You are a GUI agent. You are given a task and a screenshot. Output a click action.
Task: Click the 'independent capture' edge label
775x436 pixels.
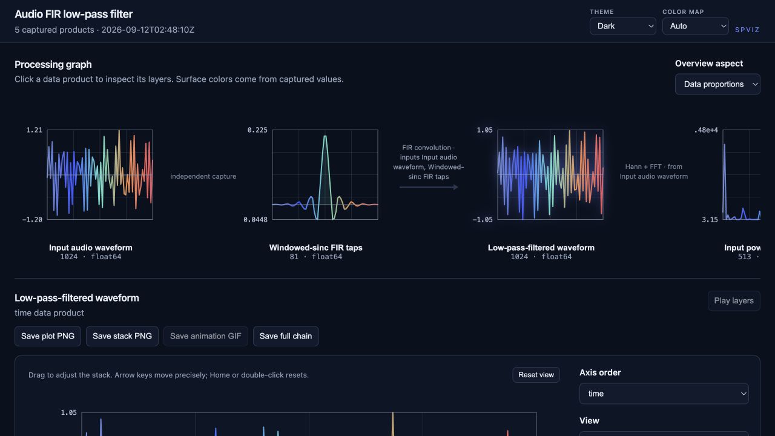click(x=203, y=176)
